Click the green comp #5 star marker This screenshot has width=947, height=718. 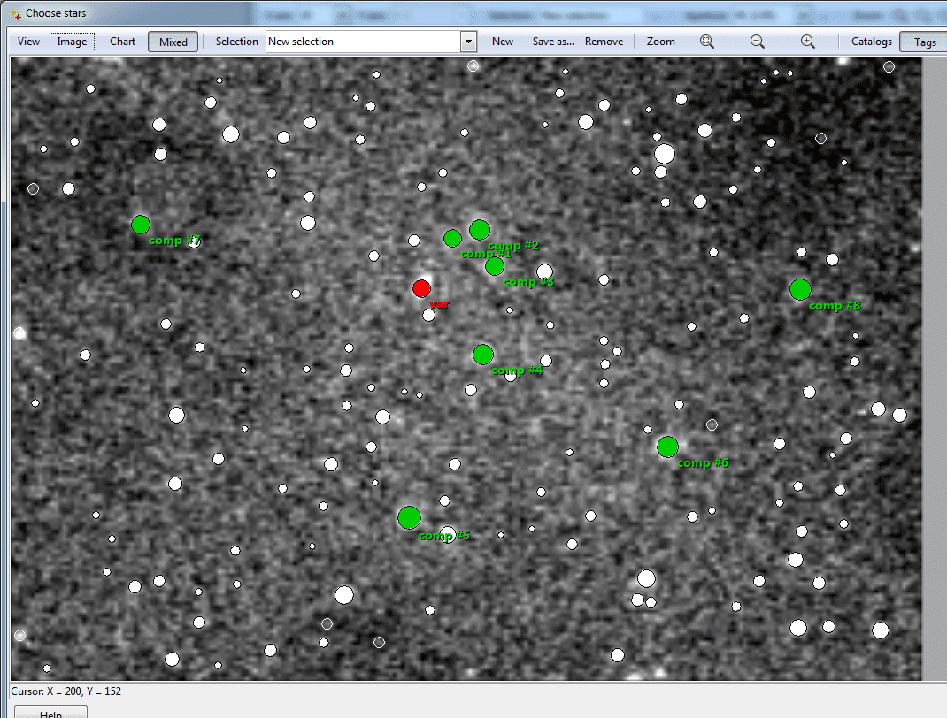408,516
